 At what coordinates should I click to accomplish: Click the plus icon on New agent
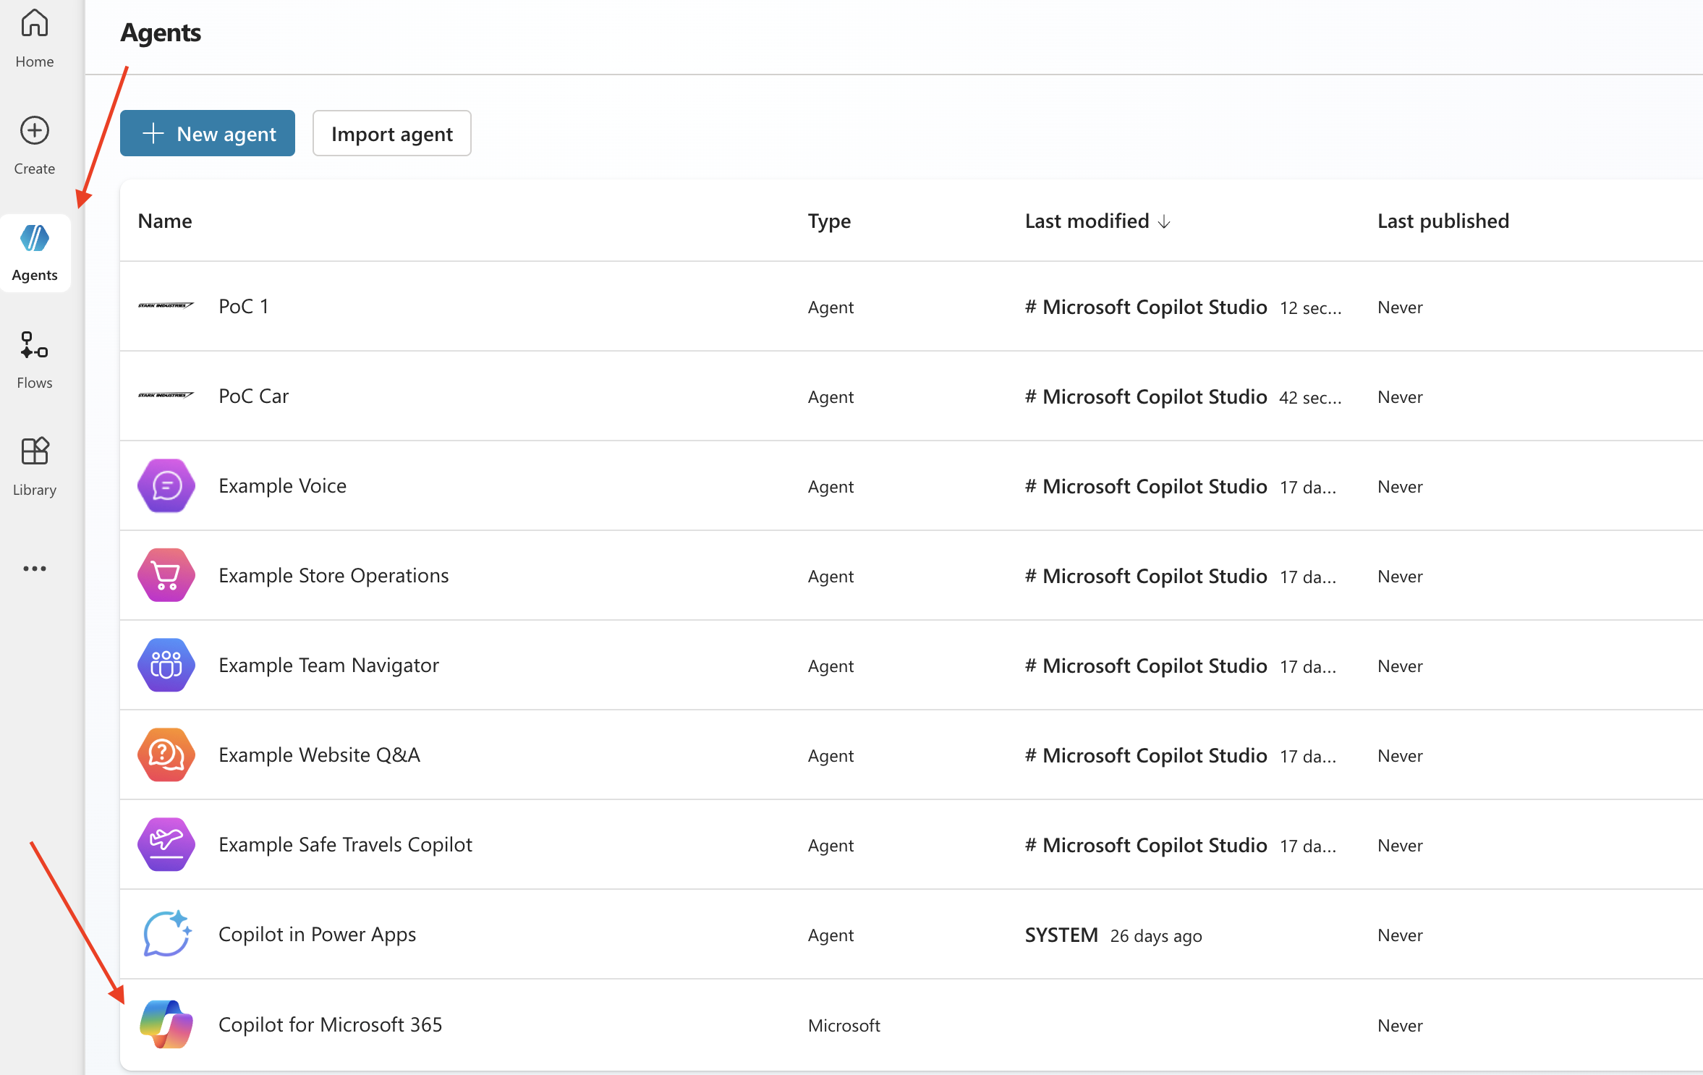pos(153,133)
